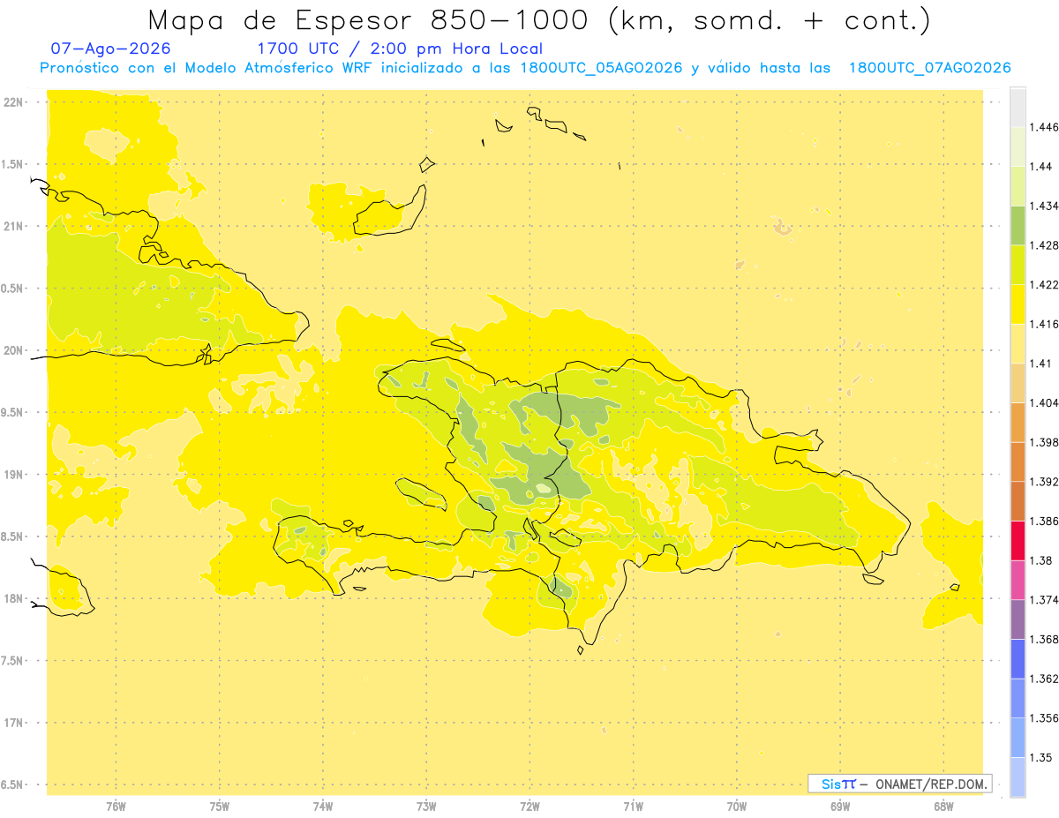The image size is (1059, 818).
Task: Click the '69W' longitude label
Action: point(840,807)
